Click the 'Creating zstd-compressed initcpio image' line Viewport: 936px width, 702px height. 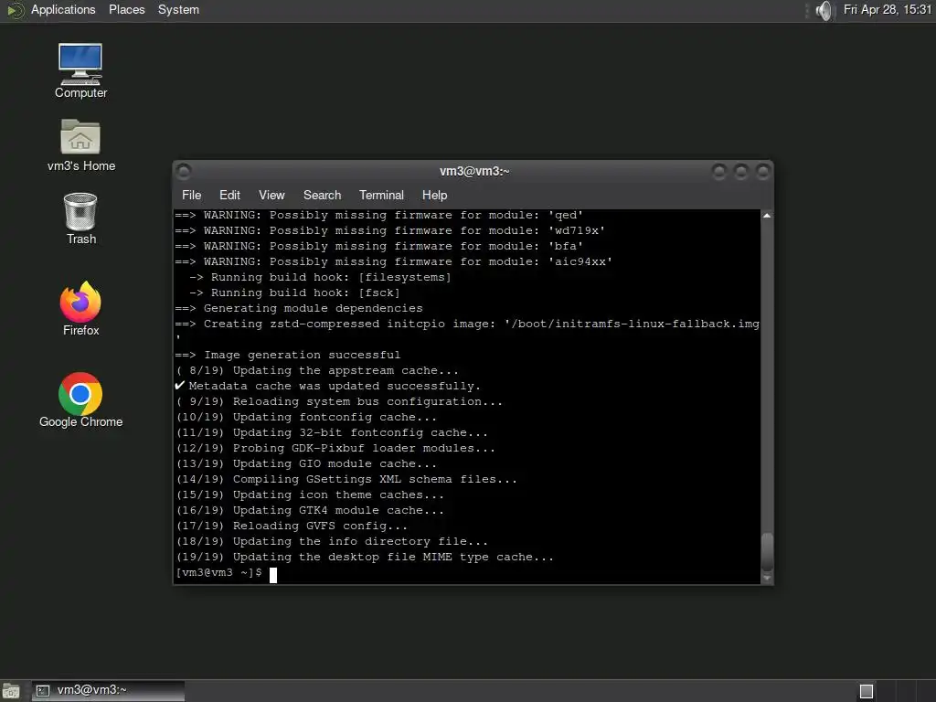coord(467,324)
